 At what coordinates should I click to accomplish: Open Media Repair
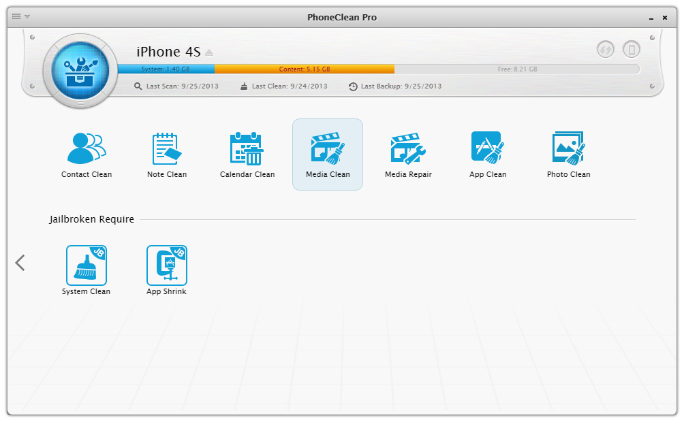[x=408, y=155]
